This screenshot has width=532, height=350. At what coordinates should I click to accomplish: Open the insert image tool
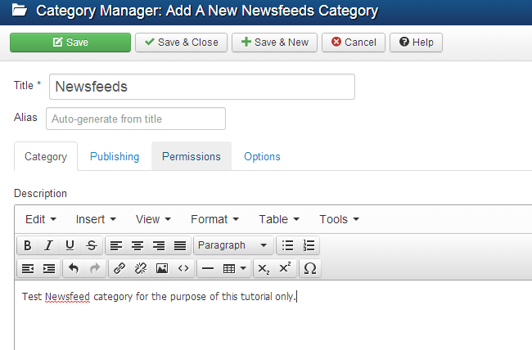pyautogui.click(x=162, y=268)
